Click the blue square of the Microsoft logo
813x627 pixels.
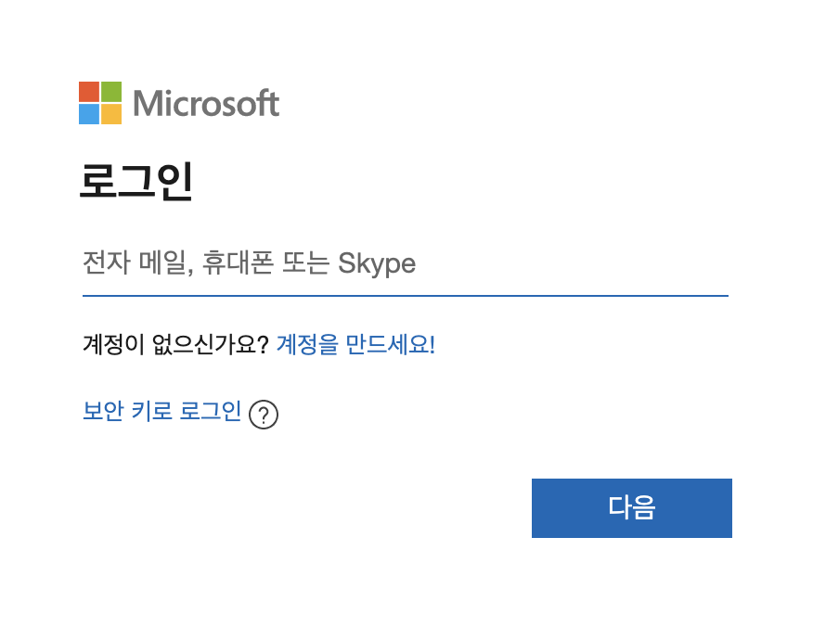[89, 112]
